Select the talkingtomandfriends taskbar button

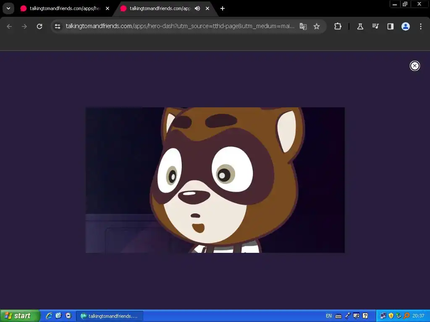[x=110, y=316]
